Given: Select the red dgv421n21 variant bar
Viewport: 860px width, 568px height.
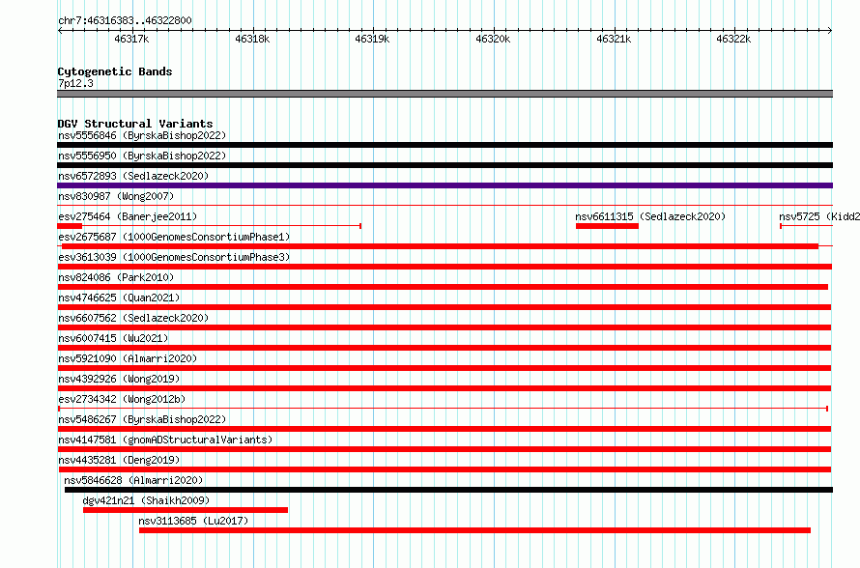Looking at the screenshot, I should coord(186,510).
